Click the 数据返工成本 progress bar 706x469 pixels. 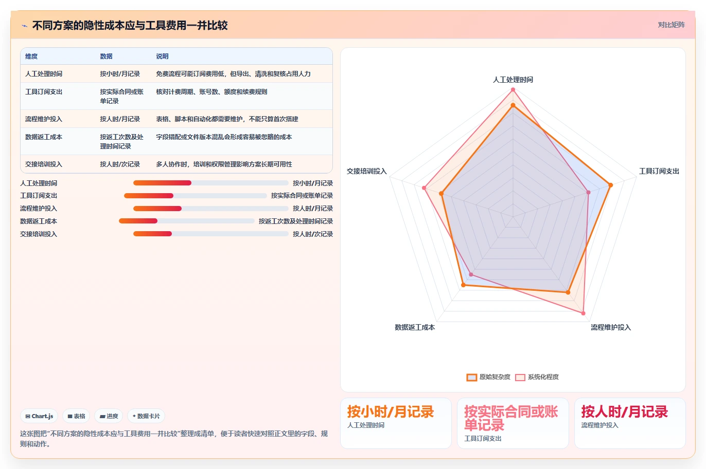(x=187, y=221)
